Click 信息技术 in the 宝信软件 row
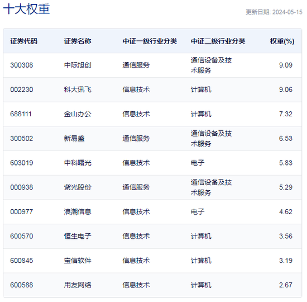The image size is (307, 302). [x=136, y=261]
